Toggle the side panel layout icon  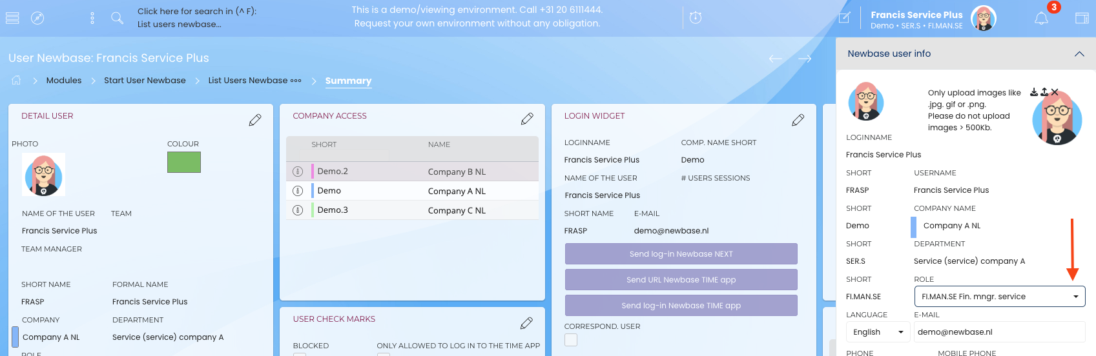pyautogui.click(x=1082, y=18)
